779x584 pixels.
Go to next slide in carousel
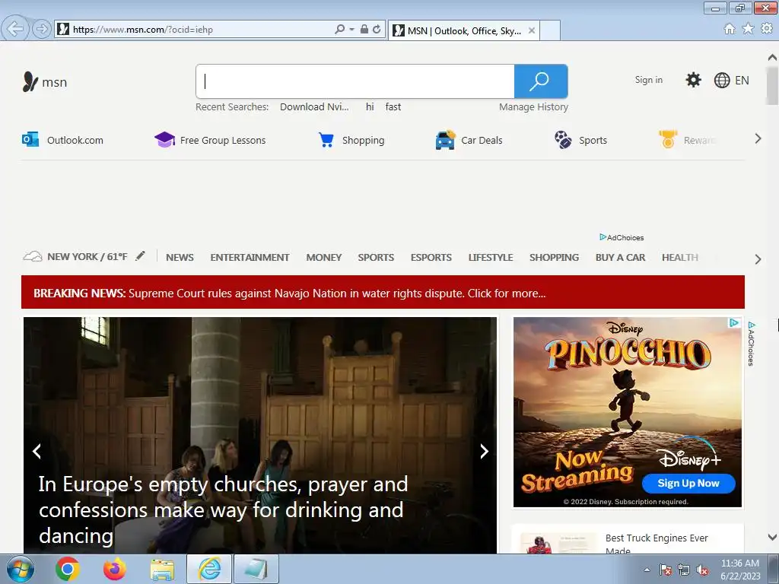tap(484, 451)
